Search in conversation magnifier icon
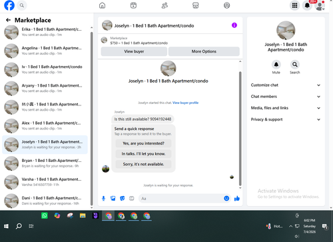This screenshot has width=333, height=242. (x=295, y=65)
